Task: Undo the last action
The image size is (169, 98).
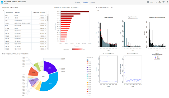Action: pos(152,2)
